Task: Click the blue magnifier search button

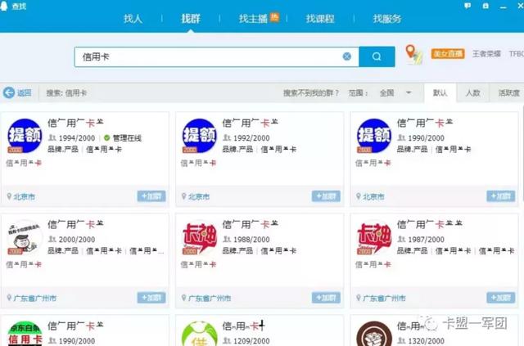Action: pyautogui.click(x=377, y=56)
